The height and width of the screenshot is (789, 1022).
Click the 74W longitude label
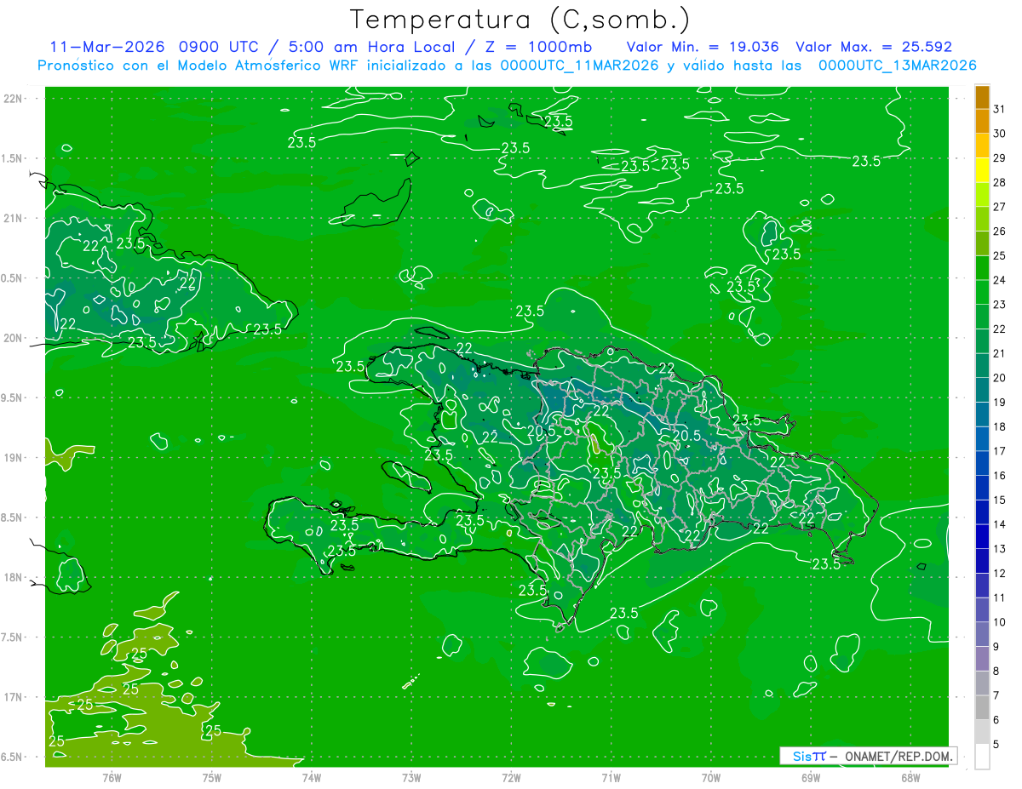312,778
